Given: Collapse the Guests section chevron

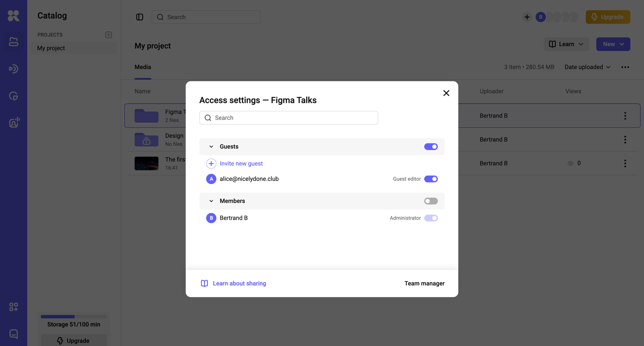Looking at the screenshot, I should pos(211,147).
